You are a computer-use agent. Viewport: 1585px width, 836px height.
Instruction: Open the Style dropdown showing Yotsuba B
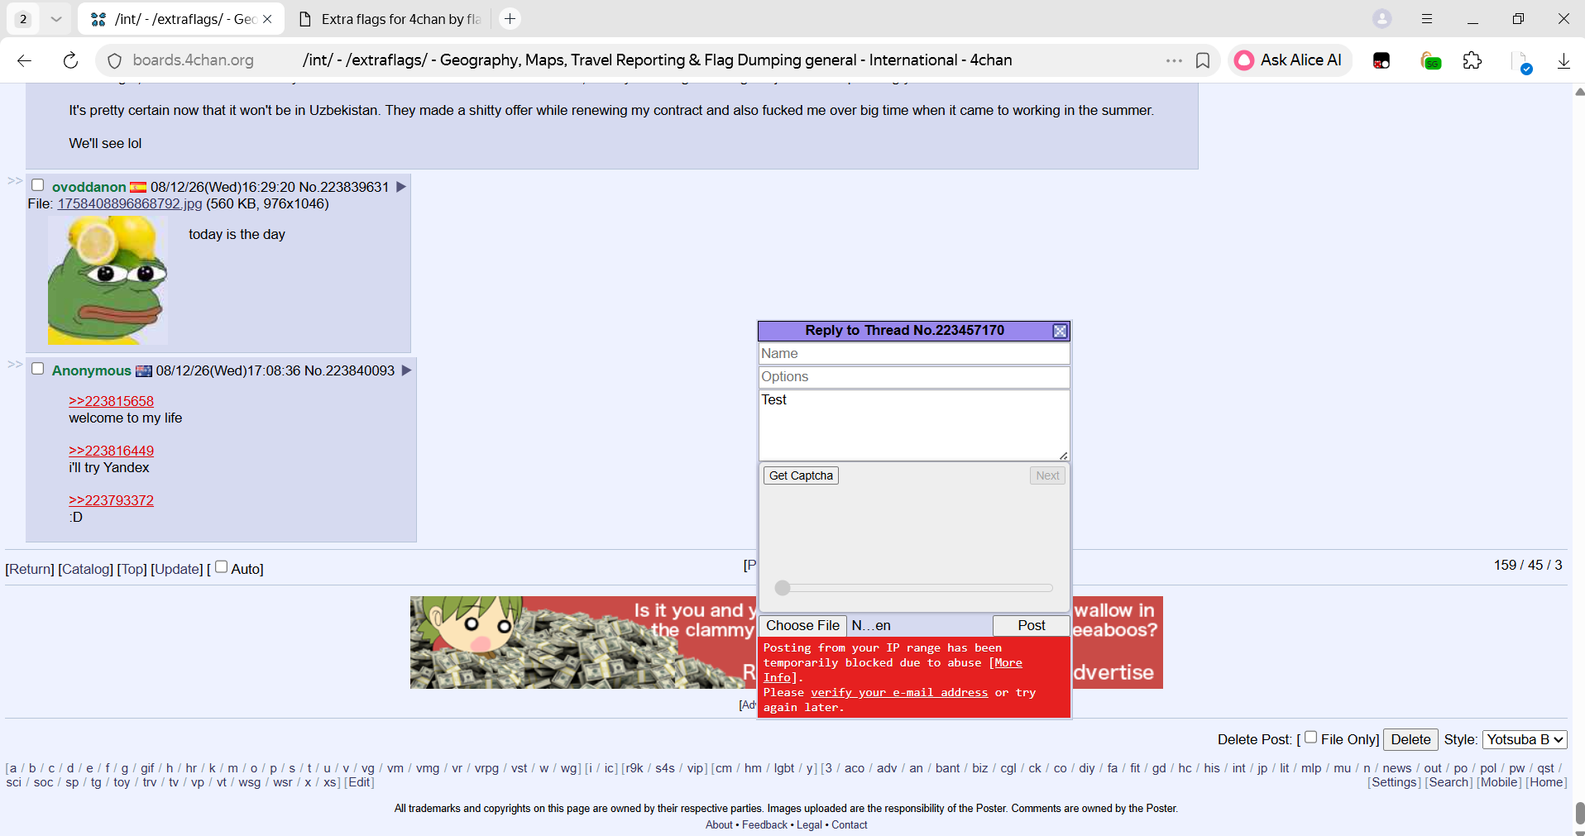tap(1525, 739)
